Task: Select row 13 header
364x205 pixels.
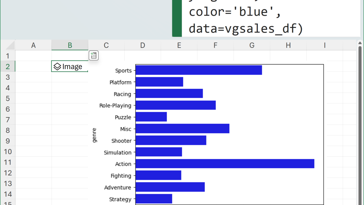Action: [x=8, y=183]
